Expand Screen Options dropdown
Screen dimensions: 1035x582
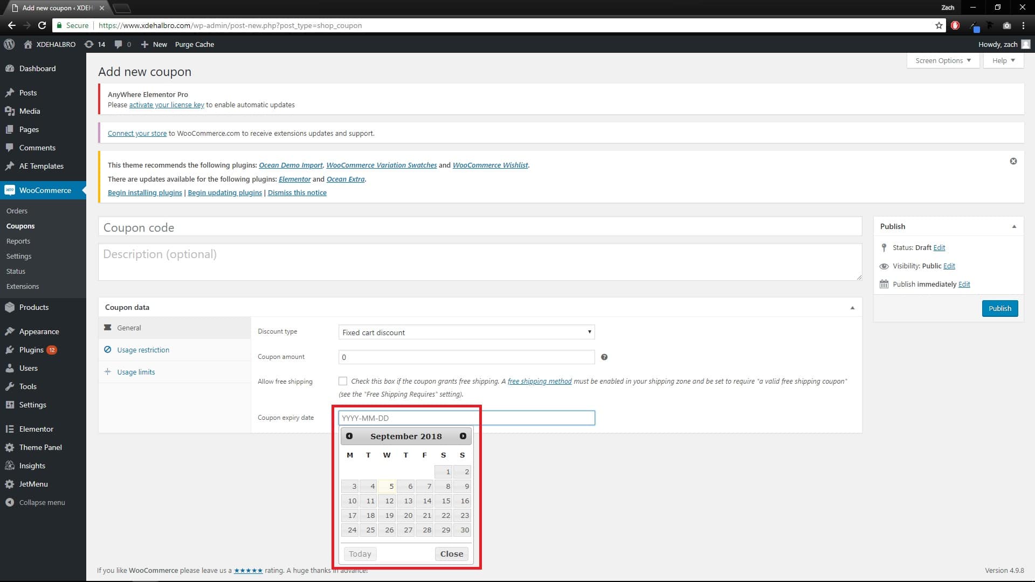coord(943,60)
